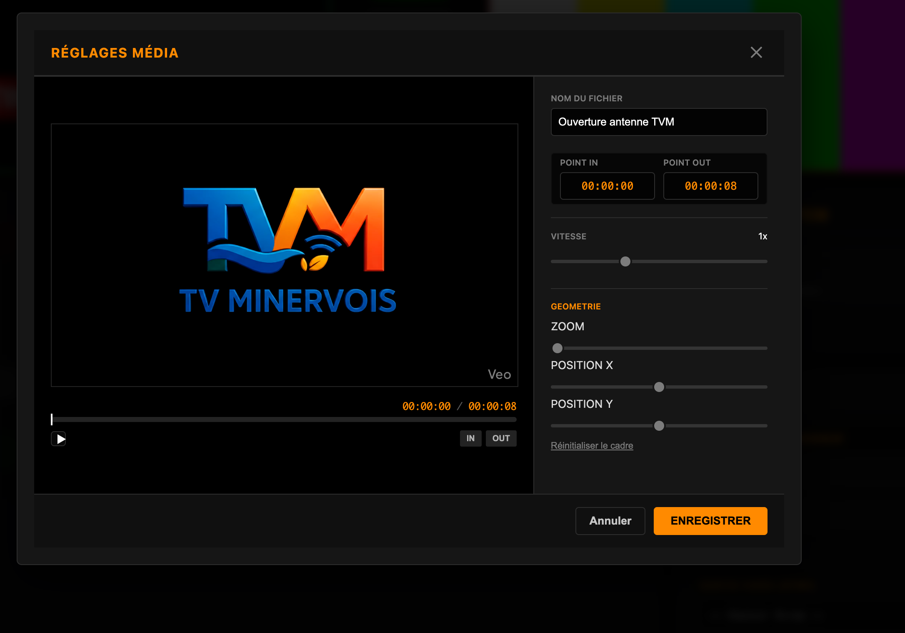The image size is (905, 633).
Task: Click the 1x speed value
Action: pos(762,236)
